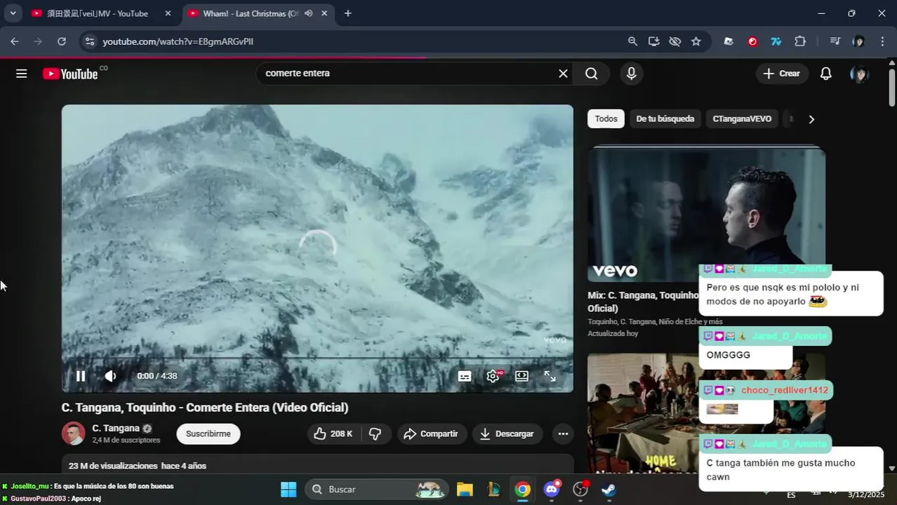Open the media controls icon
Screen dimensions: 897x505
[x=835, y=41]
